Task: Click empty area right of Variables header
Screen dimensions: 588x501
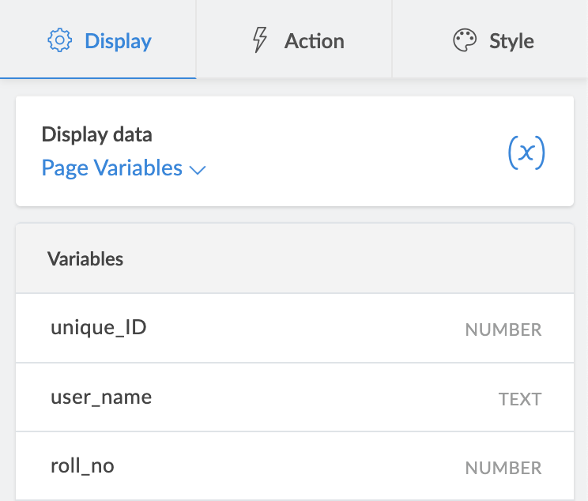Action: point(356,259)
